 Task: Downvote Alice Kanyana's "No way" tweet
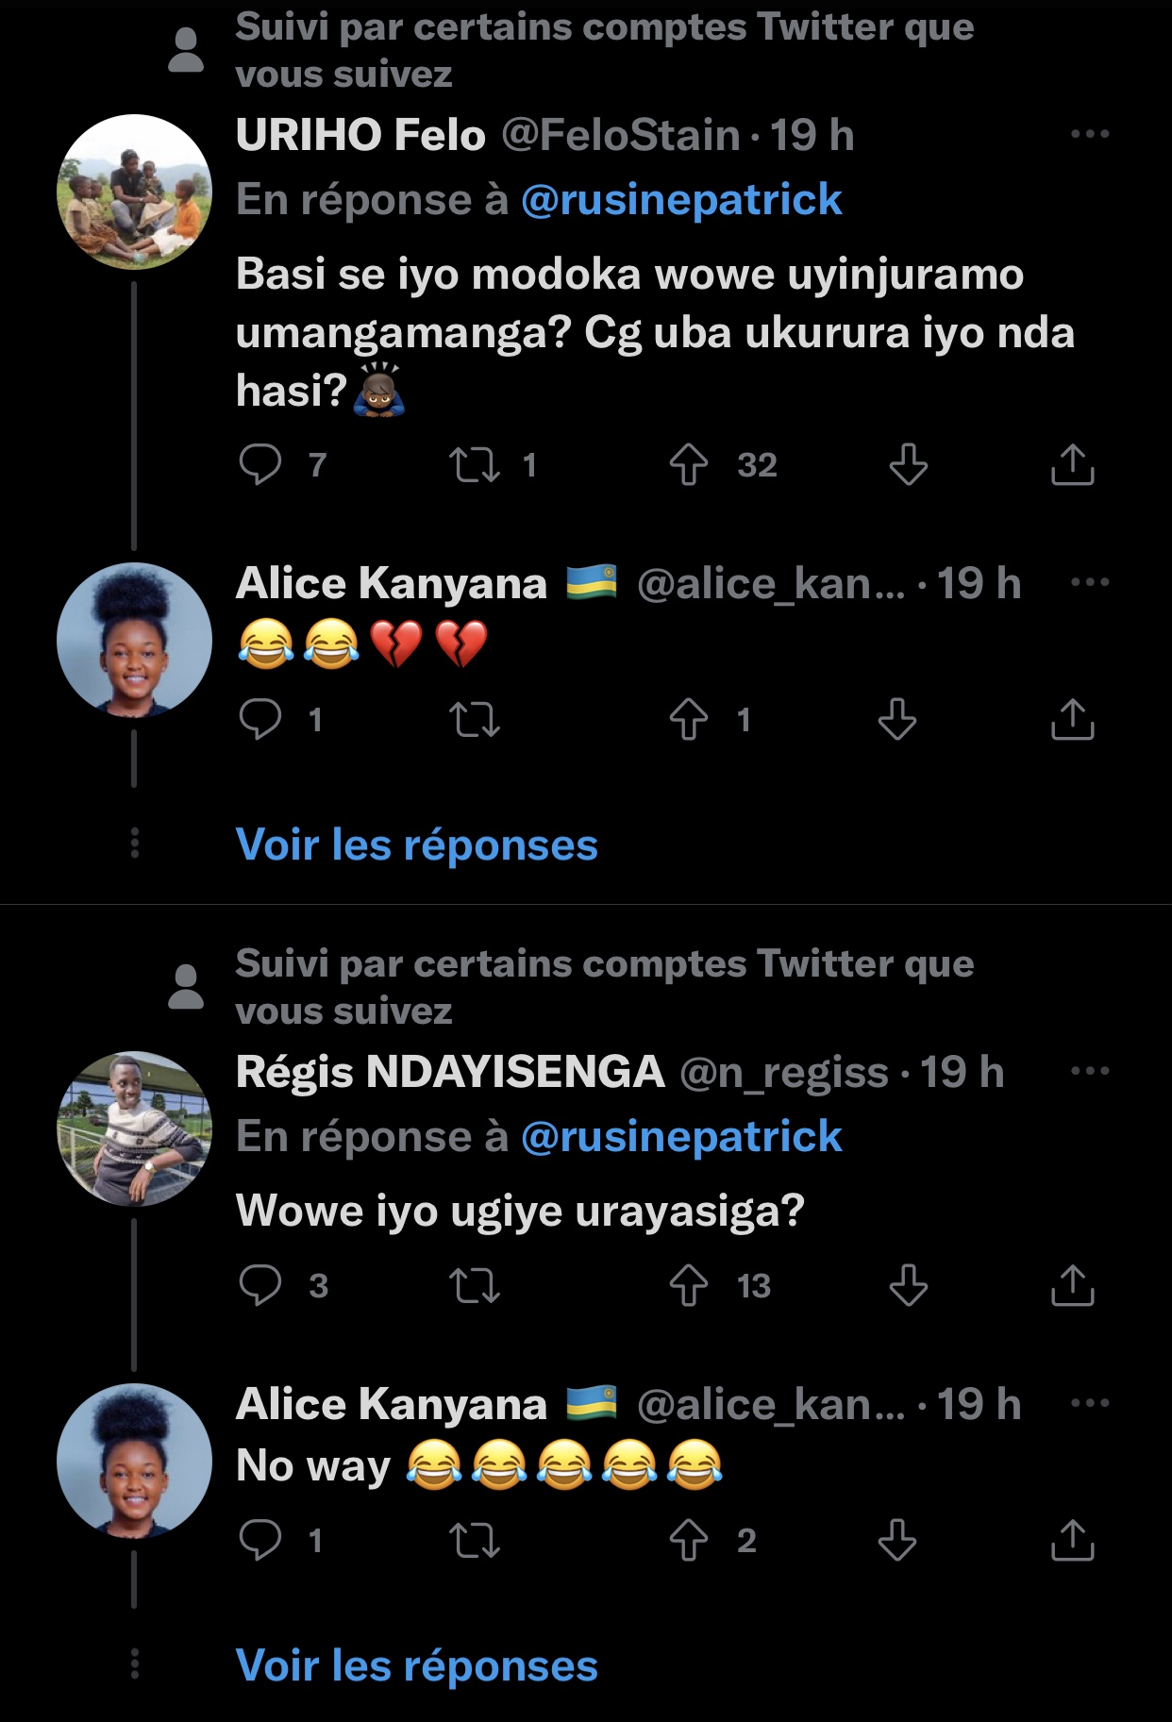coord(896,1540)
